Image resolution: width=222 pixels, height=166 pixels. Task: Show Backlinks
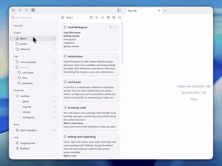pos(33,149)
